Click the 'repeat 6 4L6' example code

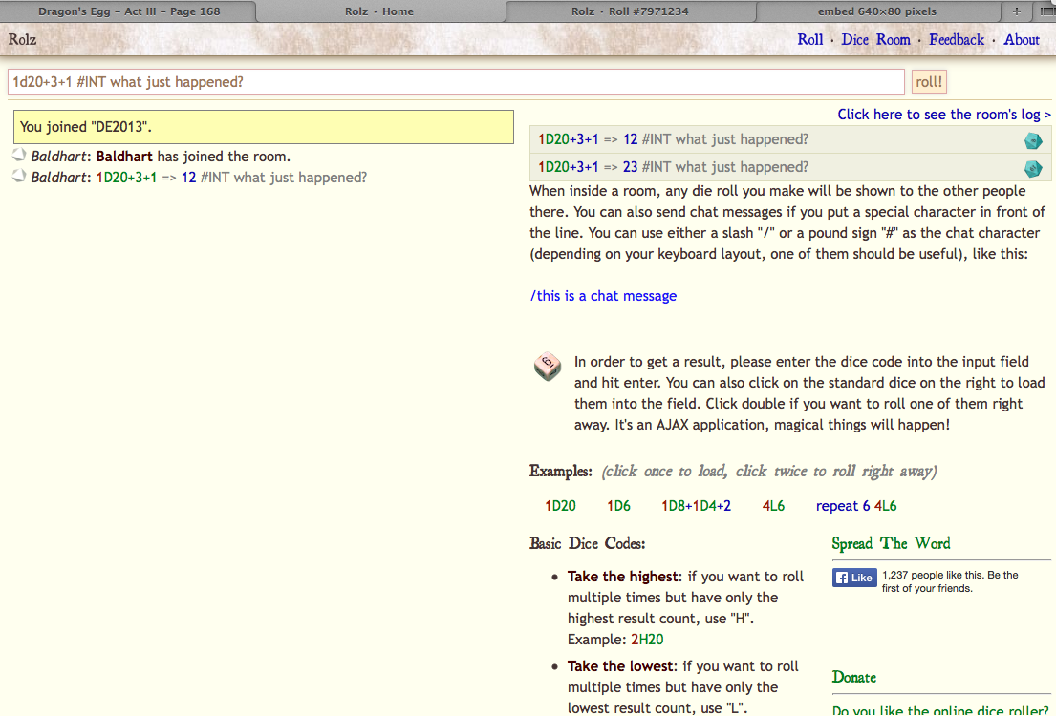click(856, 505)
